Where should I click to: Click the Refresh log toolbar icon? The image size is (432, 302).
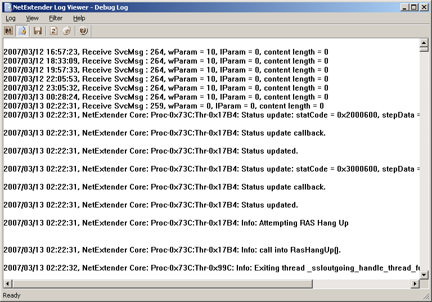point(53,31)
